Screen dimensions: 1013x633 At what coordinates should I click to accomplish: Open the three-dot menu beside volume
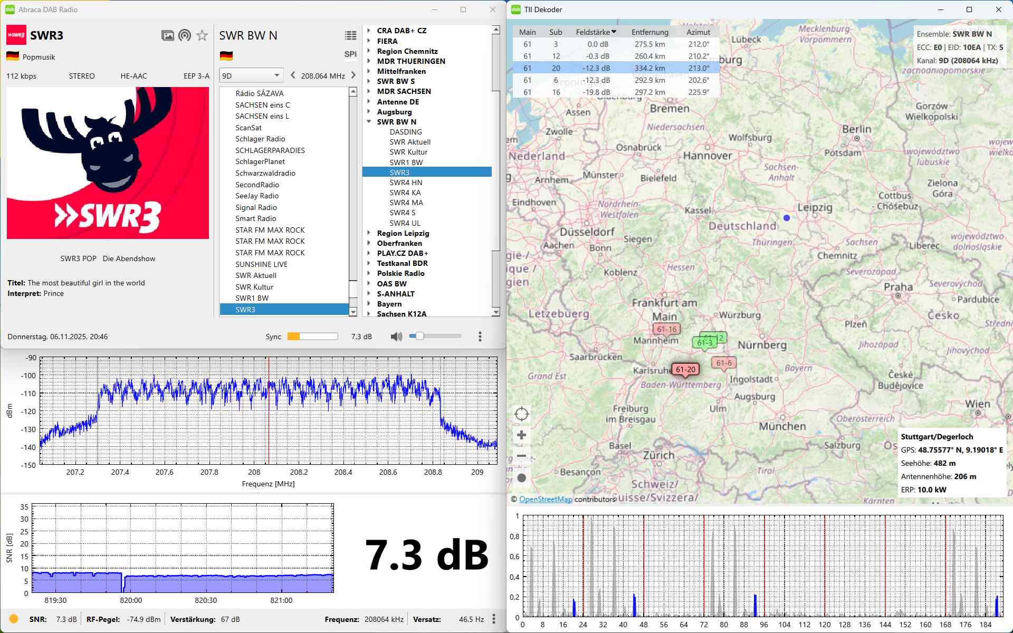[x=480, y=337]
